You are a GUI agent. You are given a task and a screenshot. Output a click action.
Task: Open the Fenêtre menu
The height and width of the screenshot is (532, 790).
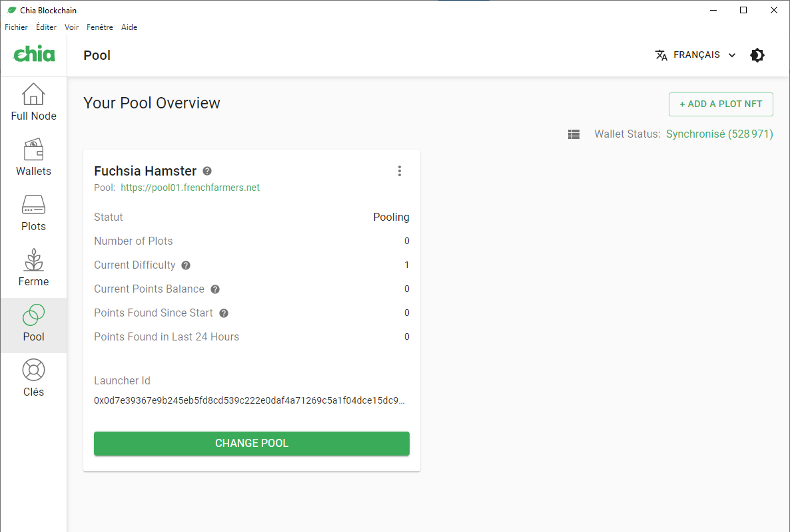point(100,27)
